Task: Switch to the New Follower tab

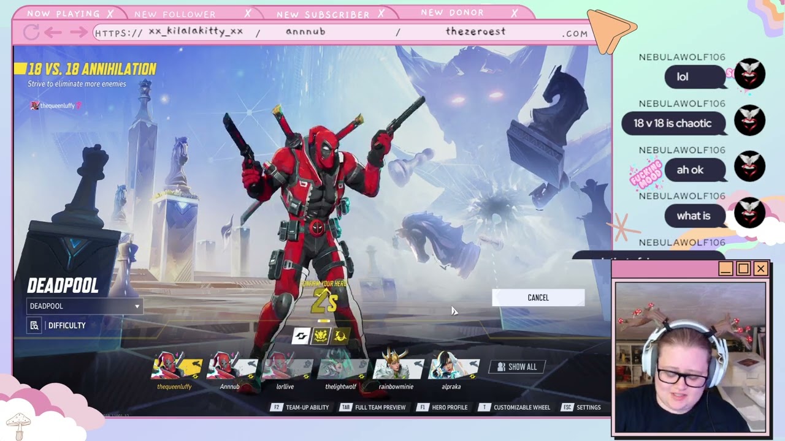Action: tap(175, 14)
